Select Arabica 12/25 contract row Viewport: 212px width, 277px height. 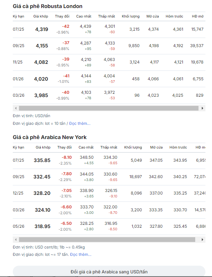click(109, 193)
